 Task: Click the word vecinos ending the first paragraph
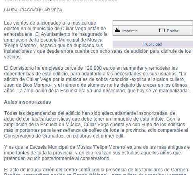[x=13, y=57]
